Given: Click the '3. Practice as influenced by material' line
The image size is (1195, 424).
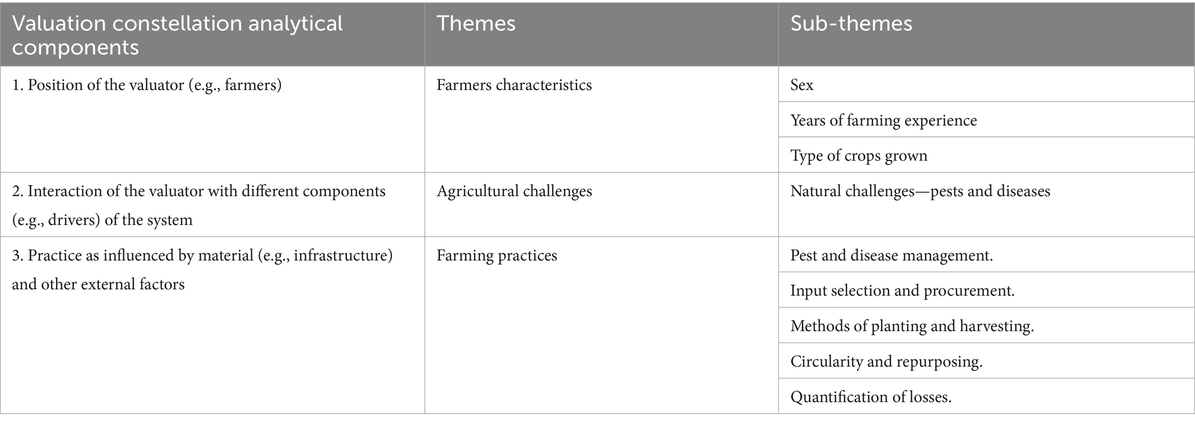Looking at the screenshot, I should coord(202,255).
